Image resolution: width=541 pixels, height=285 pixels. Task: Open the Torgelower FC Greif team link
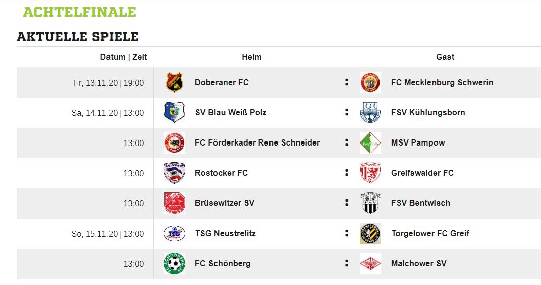pyautogui.click(x=430, y=233)
